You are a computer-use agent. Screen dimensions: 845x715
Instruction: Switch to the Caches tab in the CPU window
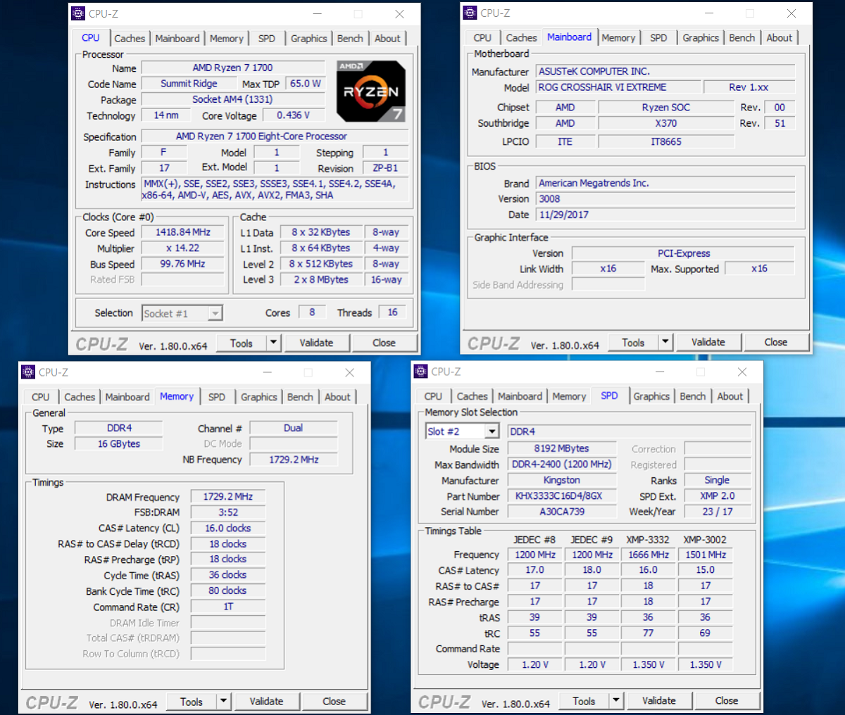tap(130, 38)
